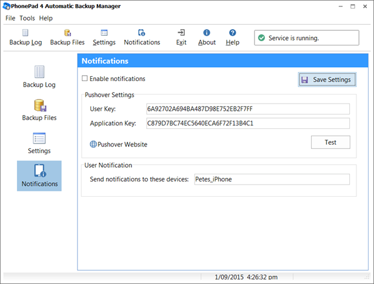Screen dimensions: 374x284
Task: Maximize the PhonePad window
Action: pos(353,7)
